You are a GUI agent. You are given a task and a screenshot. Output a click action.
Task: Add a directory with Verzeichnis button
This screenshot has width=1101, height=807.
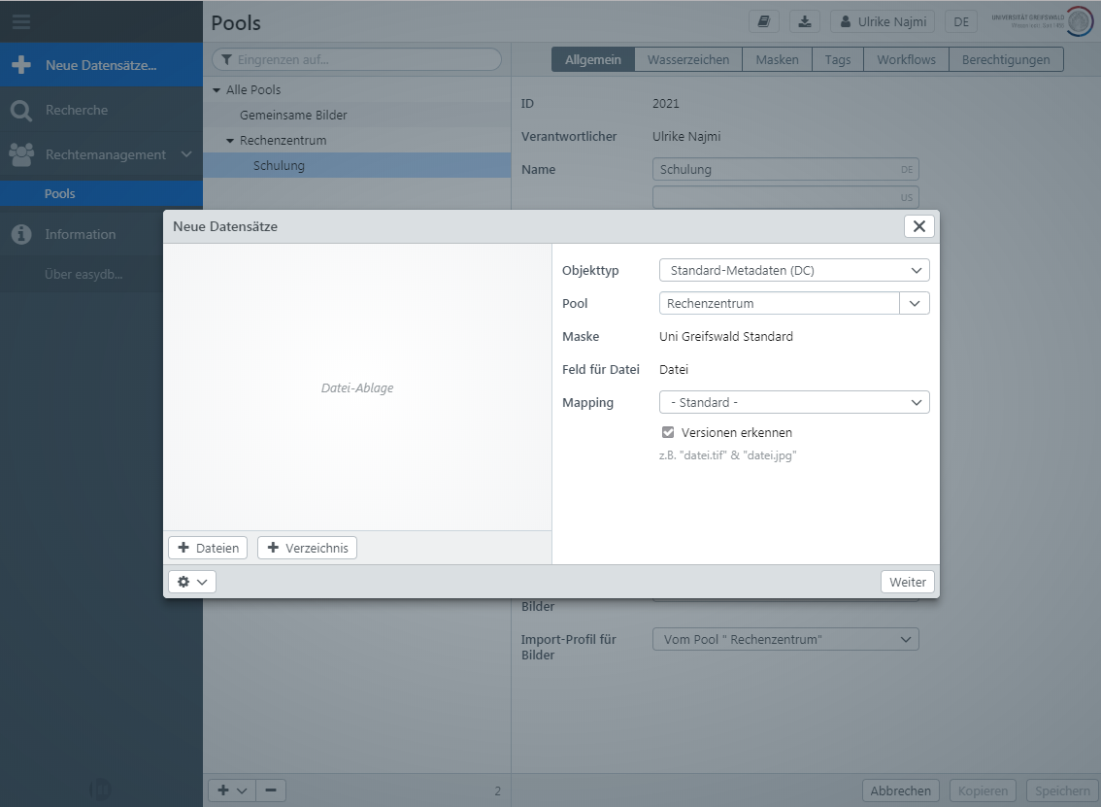click(x=307, y=548)
